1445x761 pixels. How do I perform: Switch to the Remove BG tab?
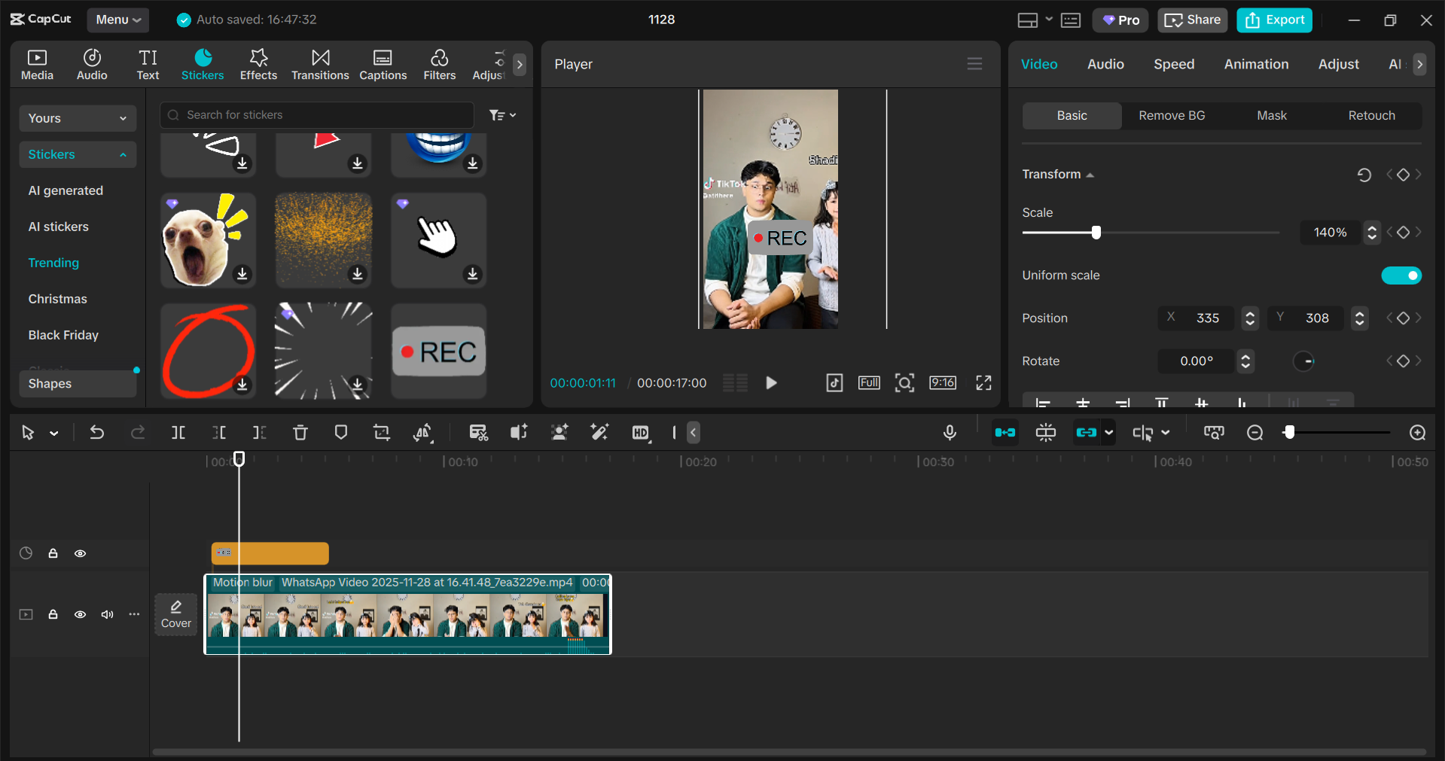point(1171,115)
